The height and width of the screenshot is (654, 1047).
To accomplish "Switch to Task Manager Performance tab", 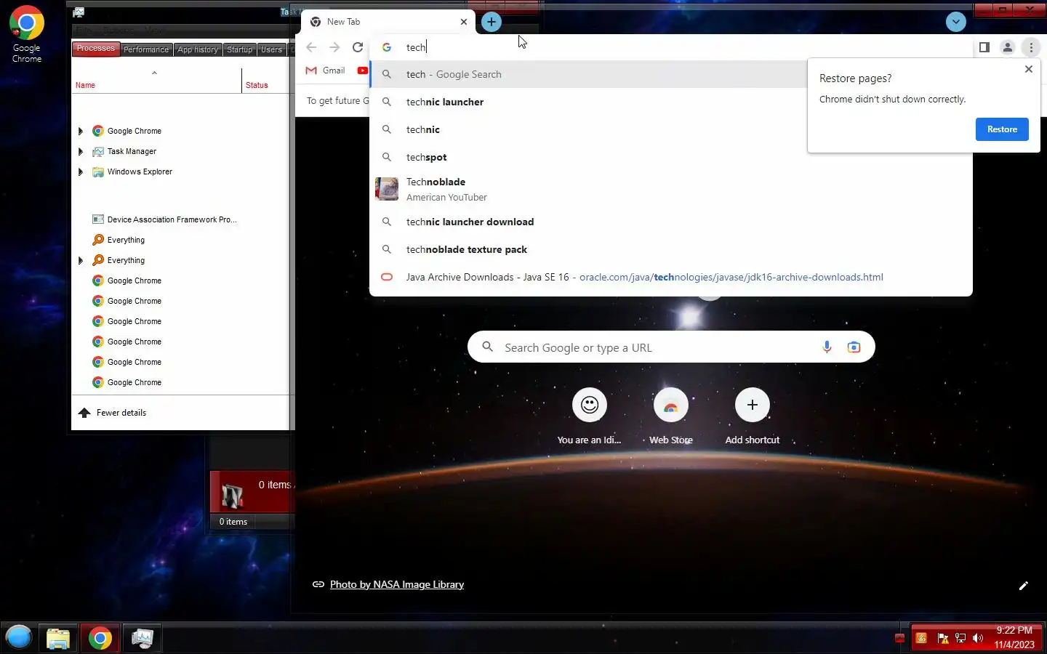I will click(x=146, y=49).
